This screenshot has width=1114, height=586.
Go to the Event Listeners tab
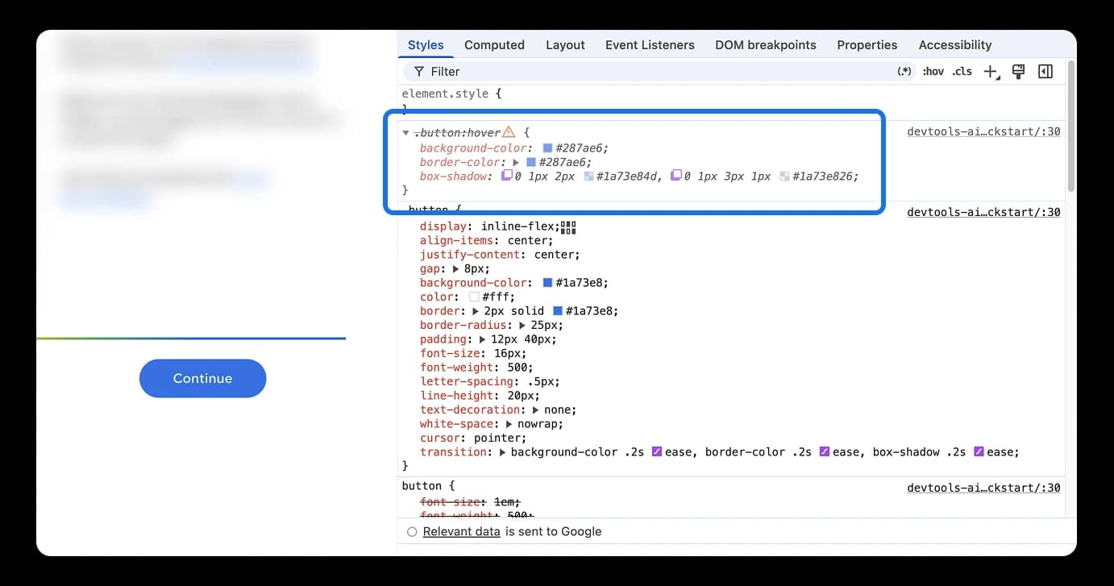pyautogui.click(x=650, y=45)
